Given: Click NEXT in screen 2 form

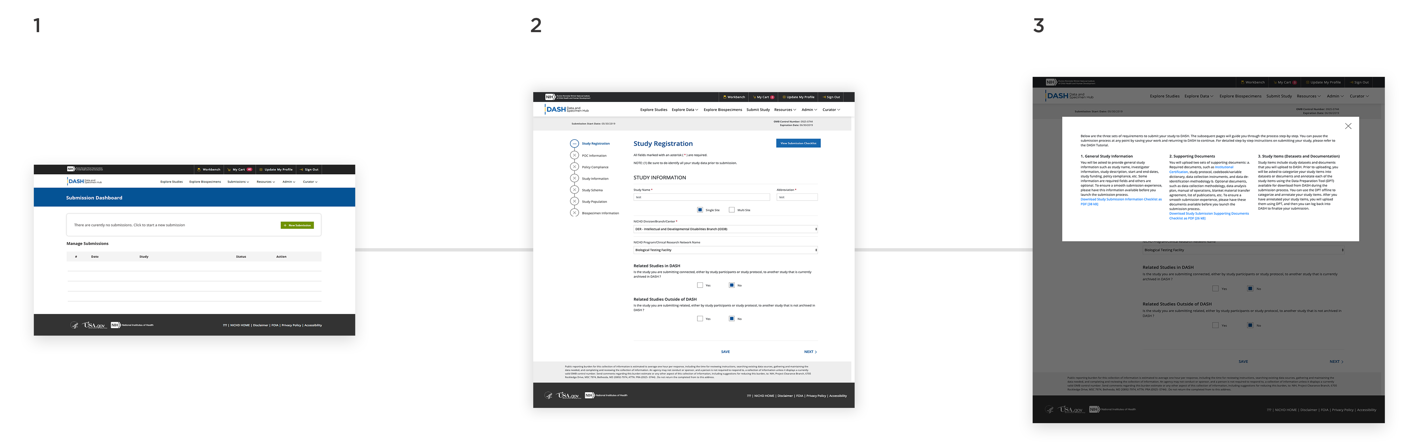Looking at the screenshot, I should click(810, 352).
